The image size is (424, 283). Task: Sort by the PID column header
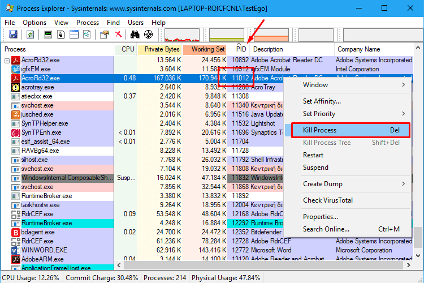tap(239, 49)
